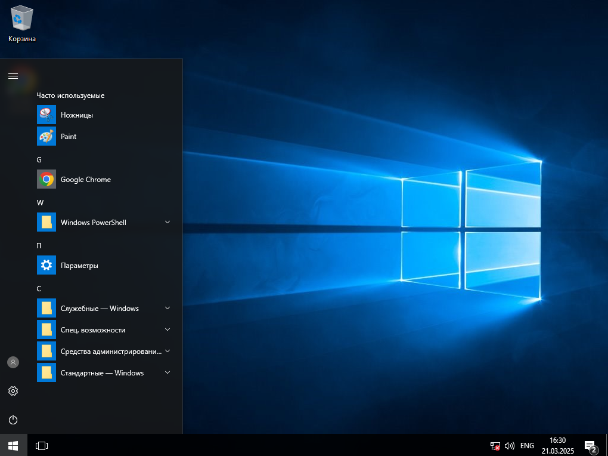This screenshot has height=456, width=608.
Task: Jump to the letter G section header
Action: coord(39,159)
